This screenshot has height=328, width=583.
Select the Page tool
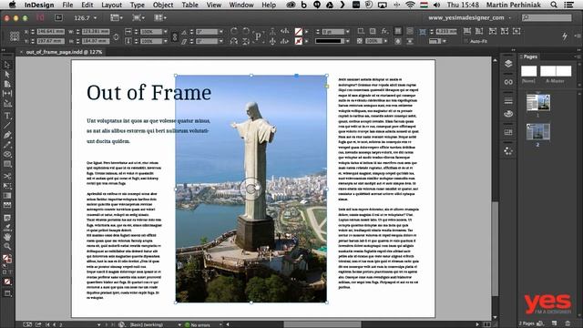tap(7, 84)
